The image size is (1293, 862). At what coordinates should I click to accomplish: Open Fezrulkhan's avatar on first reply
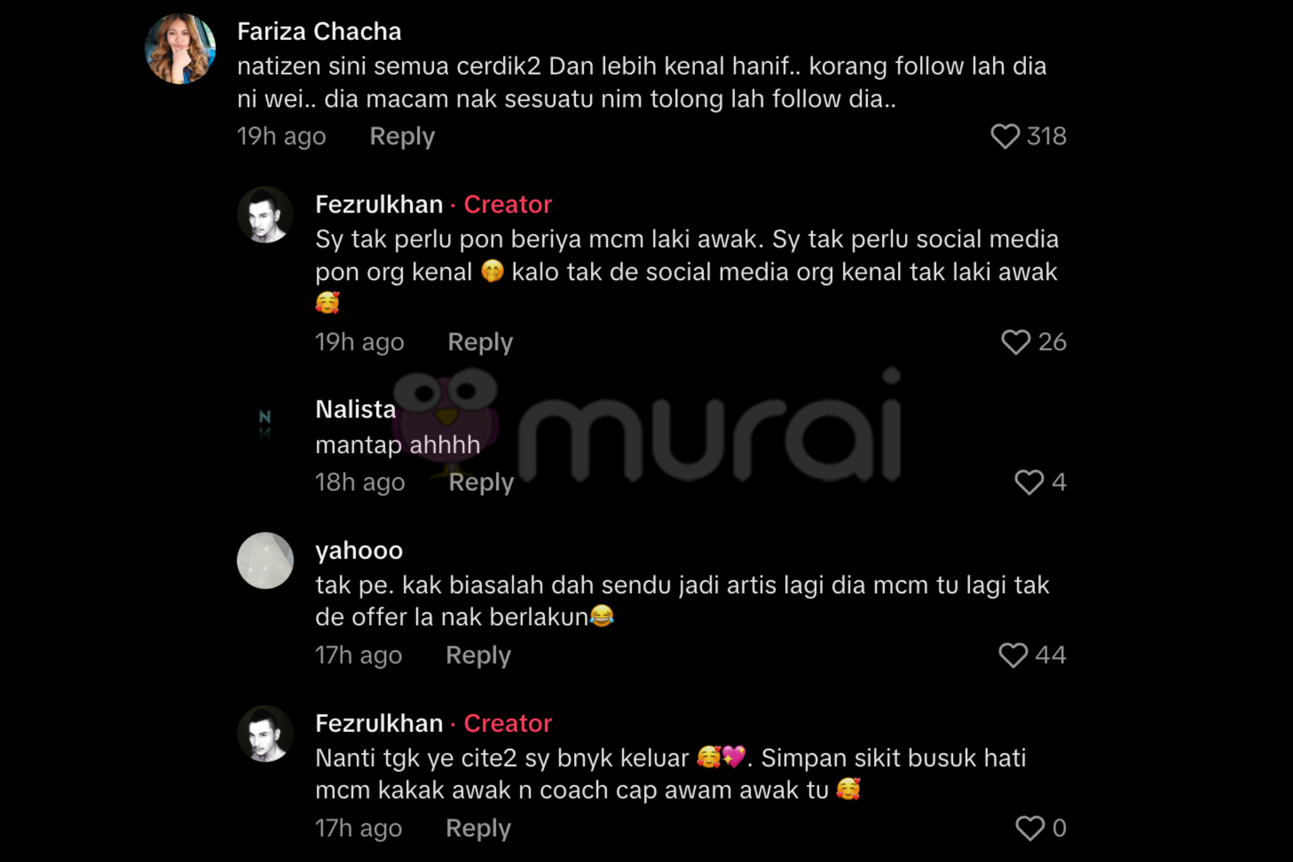coord(265,215)
